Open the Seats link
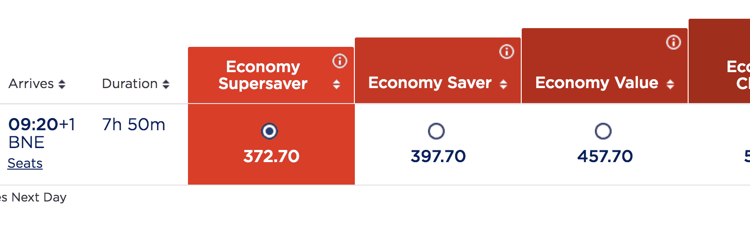The width and height of the screenshot is (750, 238). (25, 164)
